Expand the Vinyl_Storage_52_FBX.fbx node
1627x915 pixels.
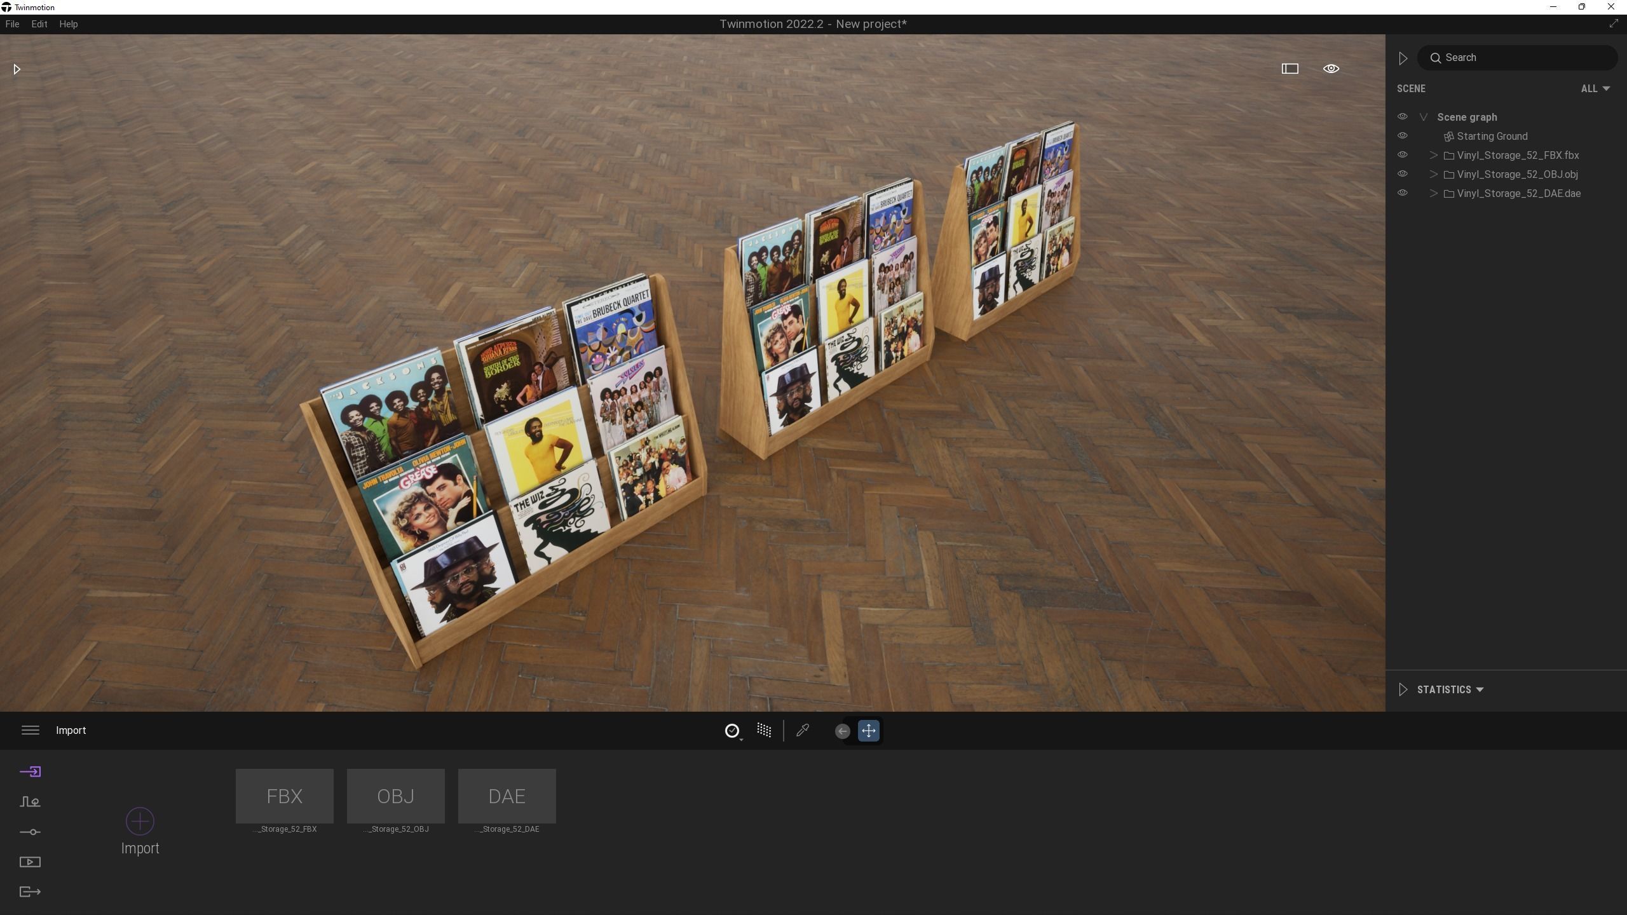pos(1433,155)
